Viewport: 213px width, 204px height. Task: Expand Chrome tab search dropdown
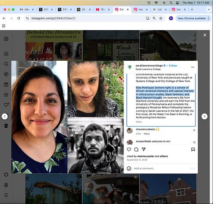click(209, 9)
